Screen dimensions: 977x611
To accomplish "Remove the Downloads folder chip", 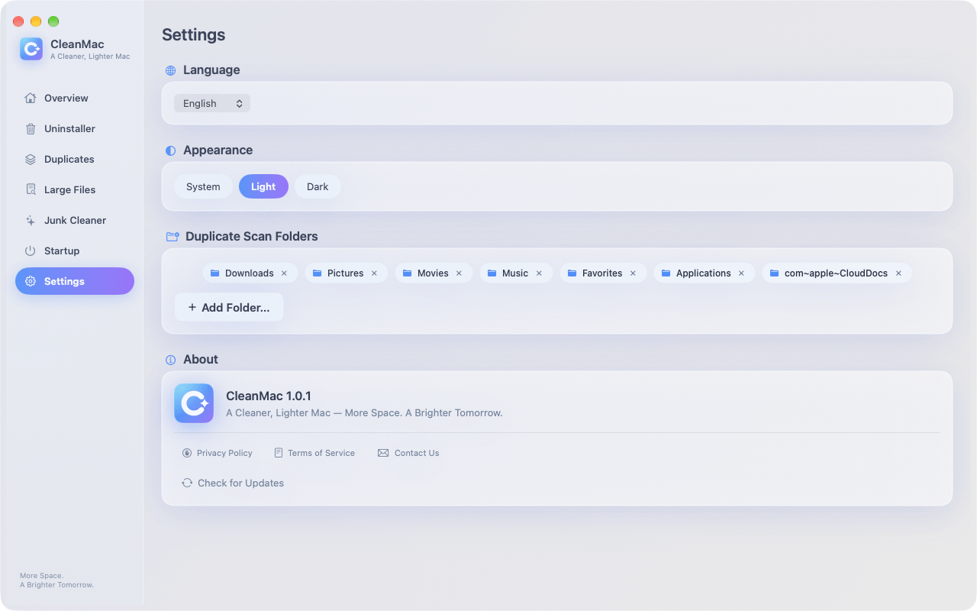I will (284, 273).
